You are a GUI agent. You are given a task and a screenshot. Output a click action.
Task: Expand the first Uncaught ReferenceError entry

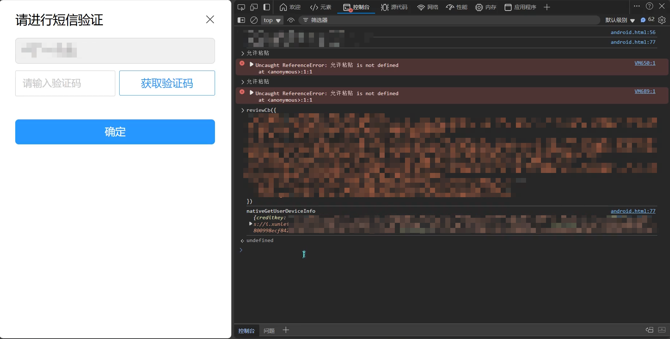[x=252, y=64]
